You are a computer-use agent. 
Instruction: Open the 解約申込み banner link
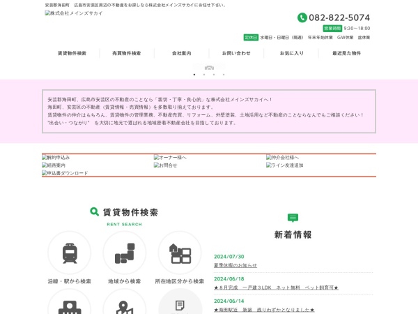[x=56, y=158]
